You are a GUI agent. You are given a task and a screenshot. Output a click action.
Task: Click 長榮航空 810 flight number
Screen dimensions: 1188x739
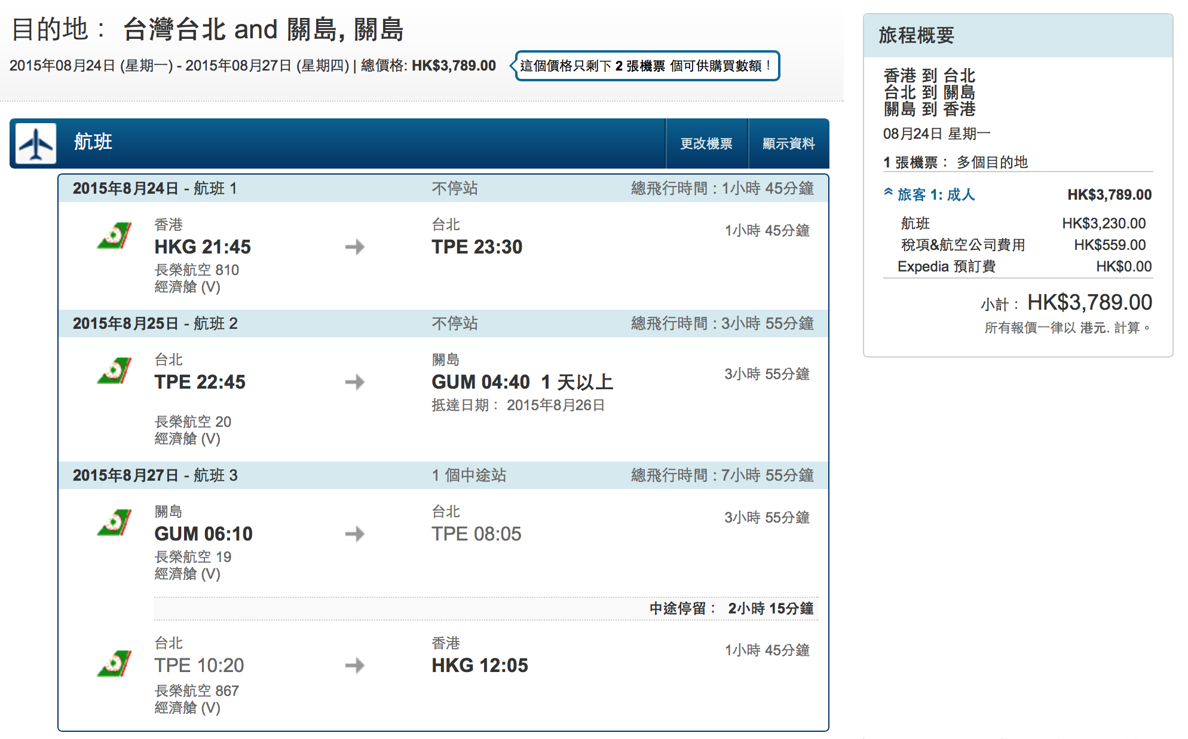pos(197,270)
